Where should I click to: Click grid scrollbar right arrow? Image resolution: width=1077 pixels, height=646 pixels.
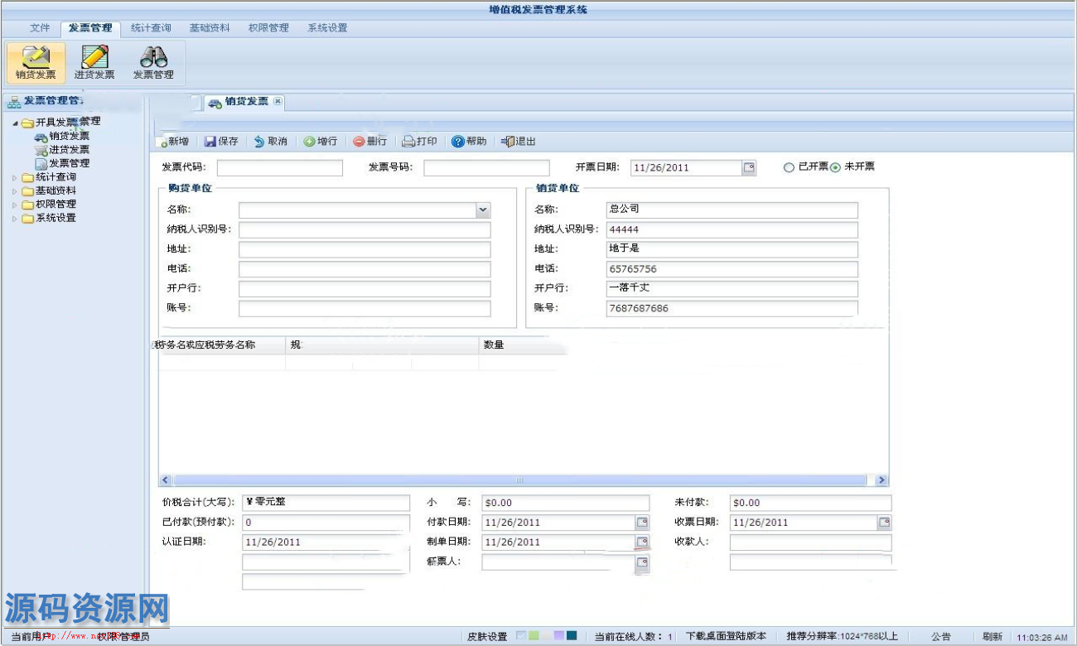tap(881, 480)
